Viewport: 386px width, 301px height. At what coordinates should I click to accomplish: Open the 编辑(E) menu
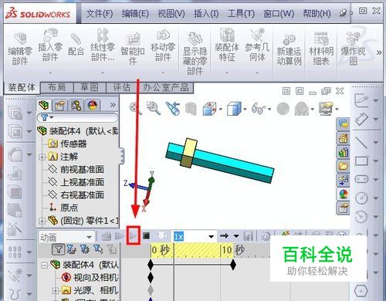[135, 13]
